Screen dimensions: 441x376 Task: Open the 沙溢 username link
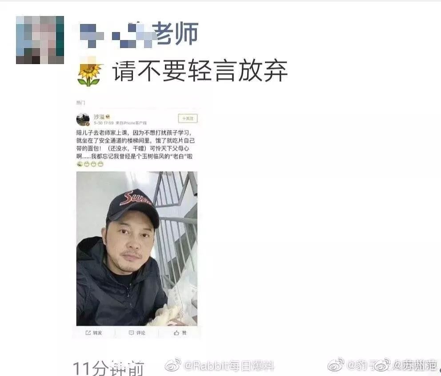point(99,117)
